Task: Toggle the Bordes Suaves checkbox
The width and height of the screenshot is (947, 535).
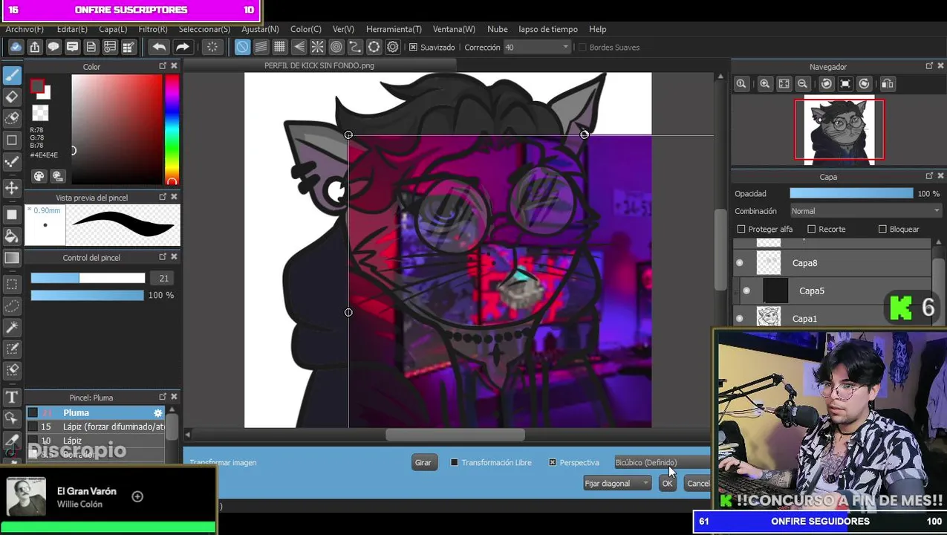Action: click(x=582, y=47)
